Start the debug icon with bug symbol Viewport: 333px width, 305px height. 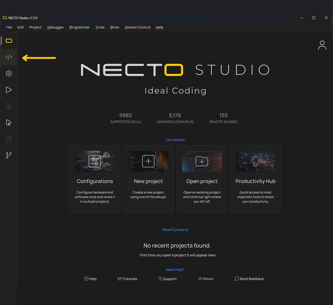point(9,123)
